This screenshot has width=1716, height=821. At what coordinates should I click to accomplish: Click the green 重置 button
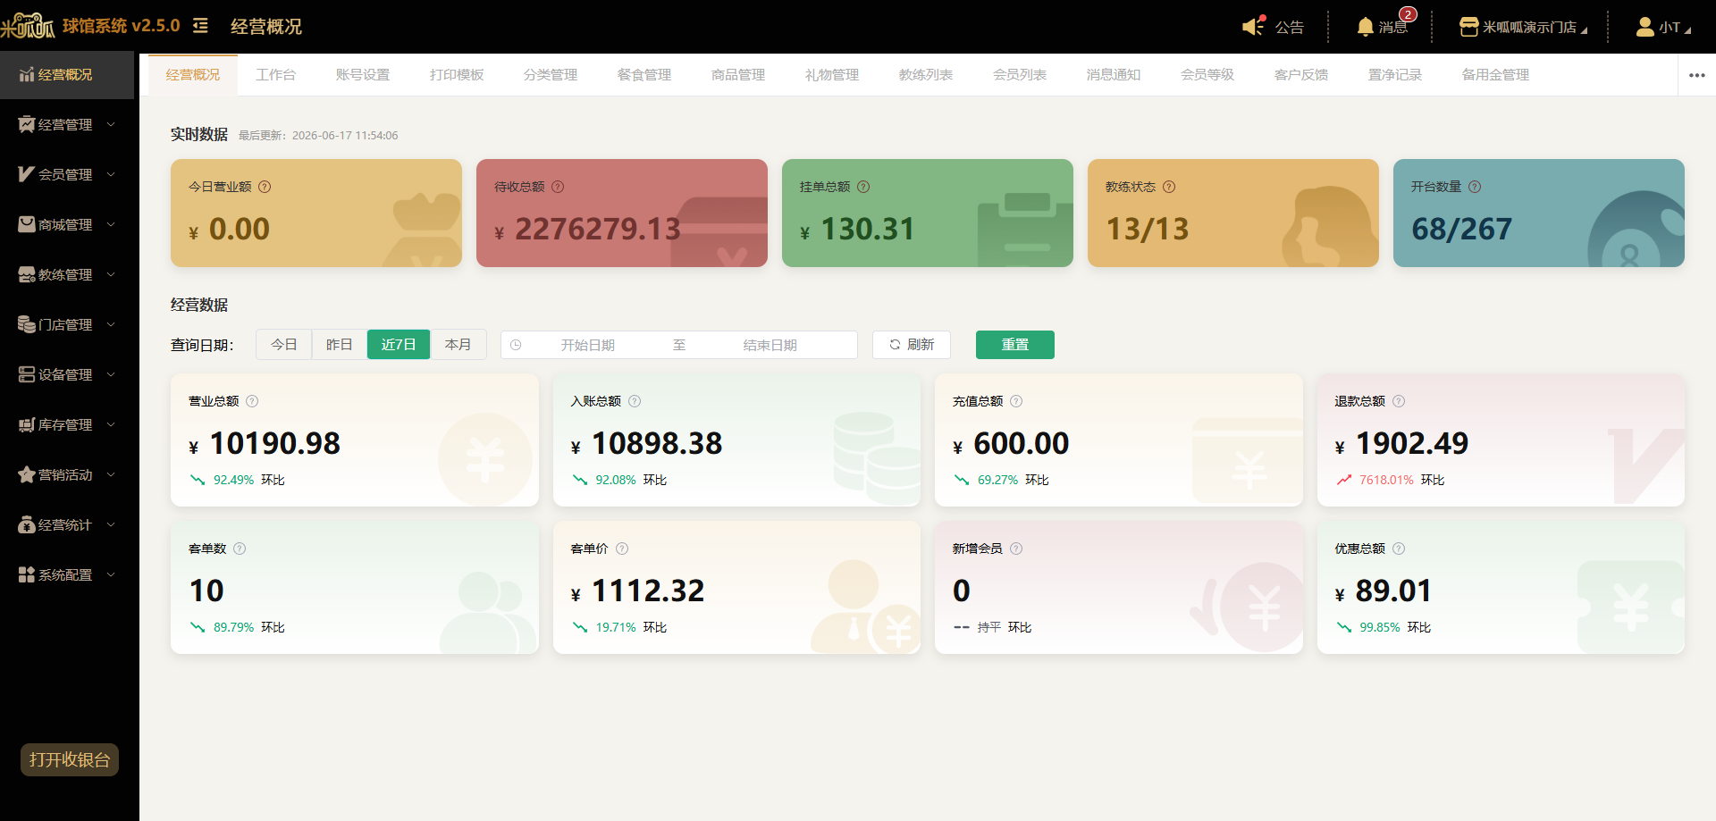(1015, 345)
